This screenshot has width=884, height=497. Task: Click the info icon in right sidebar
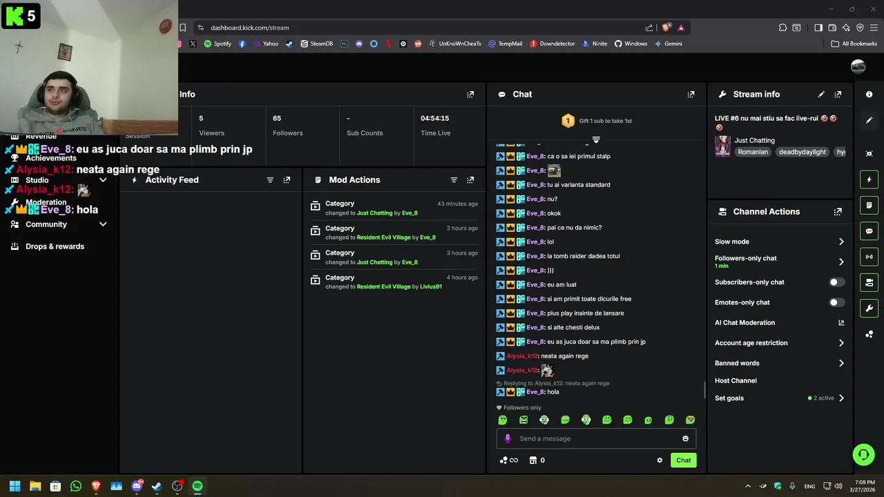(869, 95)
